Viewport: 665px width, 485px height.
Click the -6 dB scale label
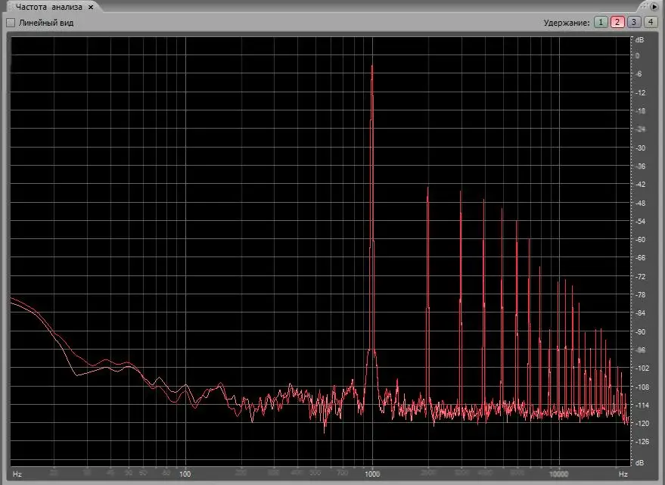click(639, 74)
